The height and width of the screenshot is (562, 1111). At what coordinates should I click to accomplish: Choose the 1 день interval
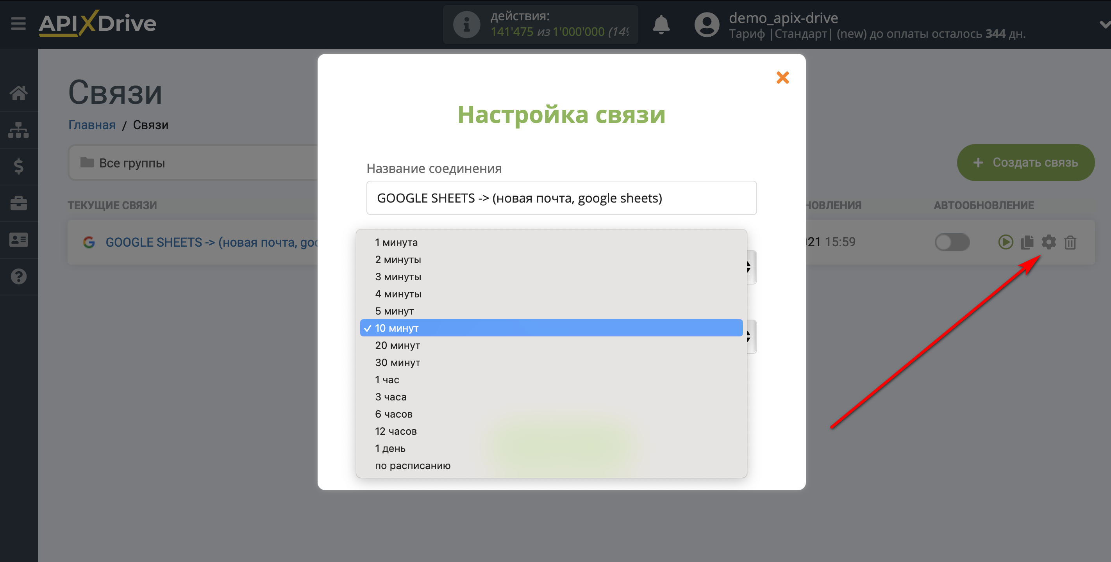(x=551, y=449)
